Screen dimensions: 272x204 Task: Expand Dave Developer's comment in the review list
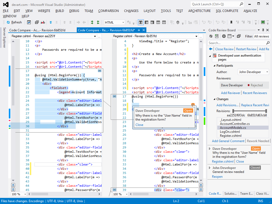[210, 149]
